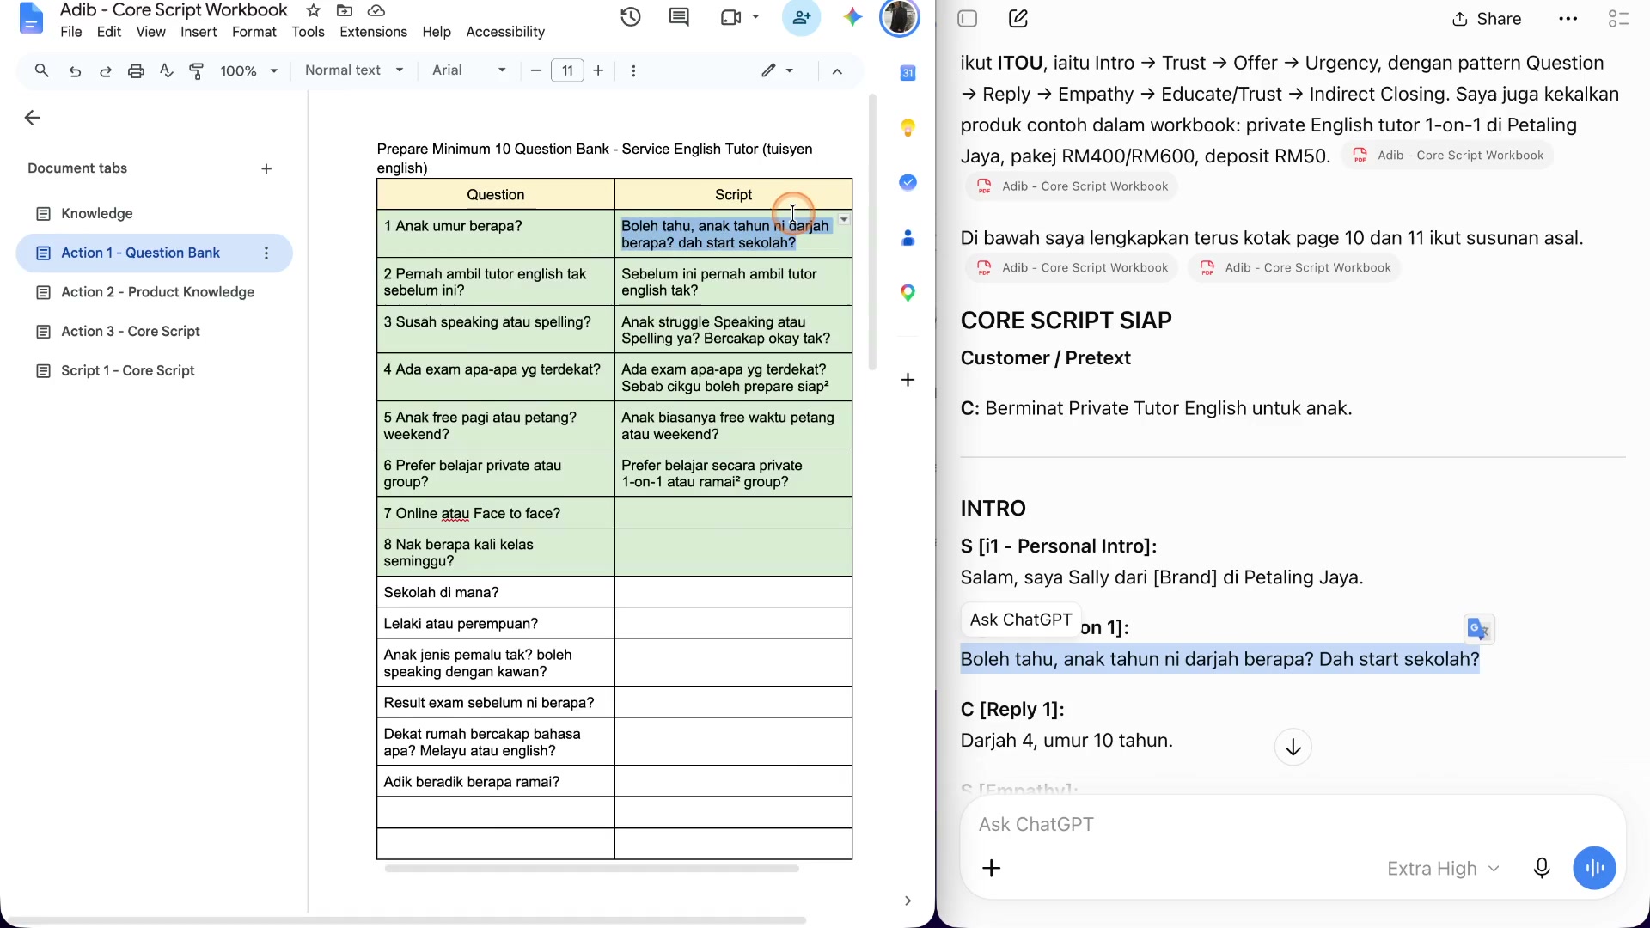Click the Ask ChatGPT message input field
Viewport: 1650px width, 928px height.
(1292, 824)
